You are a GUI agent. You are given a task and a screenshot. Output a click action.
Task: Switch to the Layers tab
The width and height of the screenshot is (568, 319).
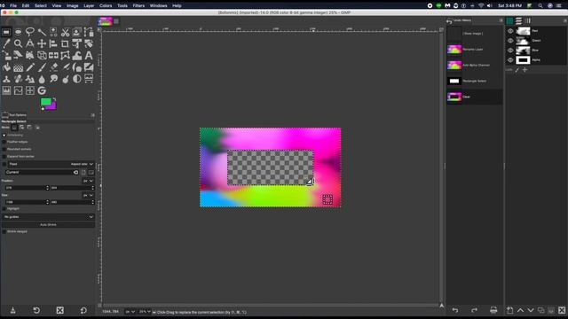pyautogui.click(x=518, y=21)
